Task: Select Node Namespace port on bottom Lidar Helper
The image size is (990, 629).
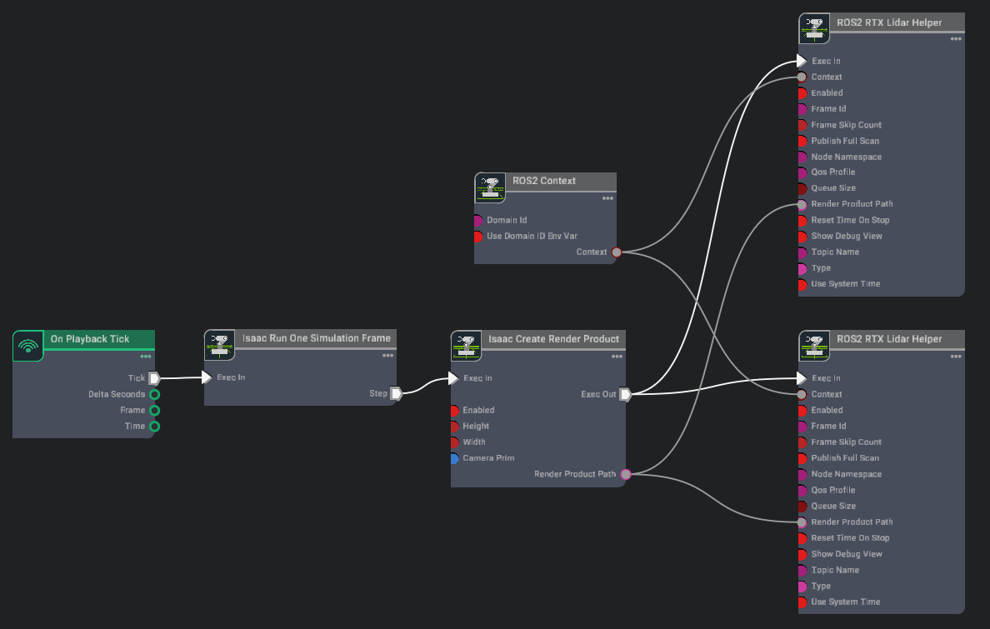Action: pyautogui.click(x=802, y=474)
